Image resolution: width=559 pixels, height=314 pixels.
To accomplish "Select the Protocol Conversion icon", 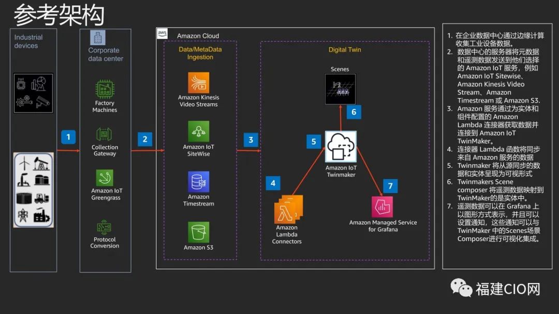I will (104, 228).
